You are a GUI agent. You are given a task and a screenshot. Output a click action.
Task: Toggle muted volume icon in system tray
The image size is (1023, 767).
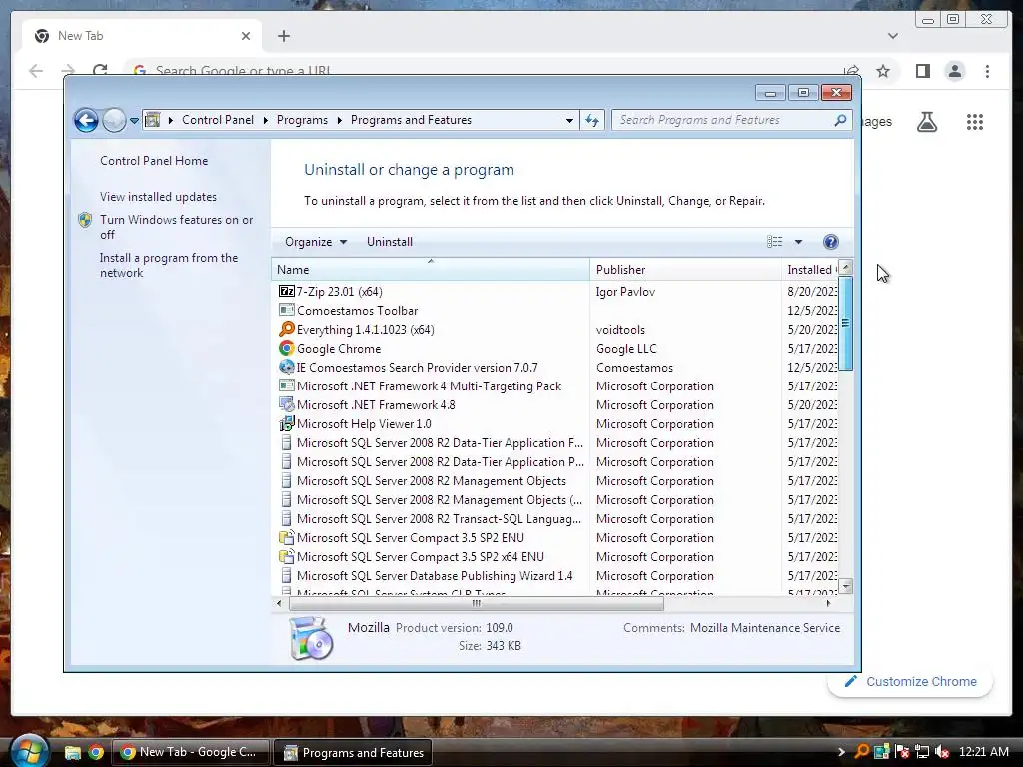pyautogui.click(x=942, y=752)
